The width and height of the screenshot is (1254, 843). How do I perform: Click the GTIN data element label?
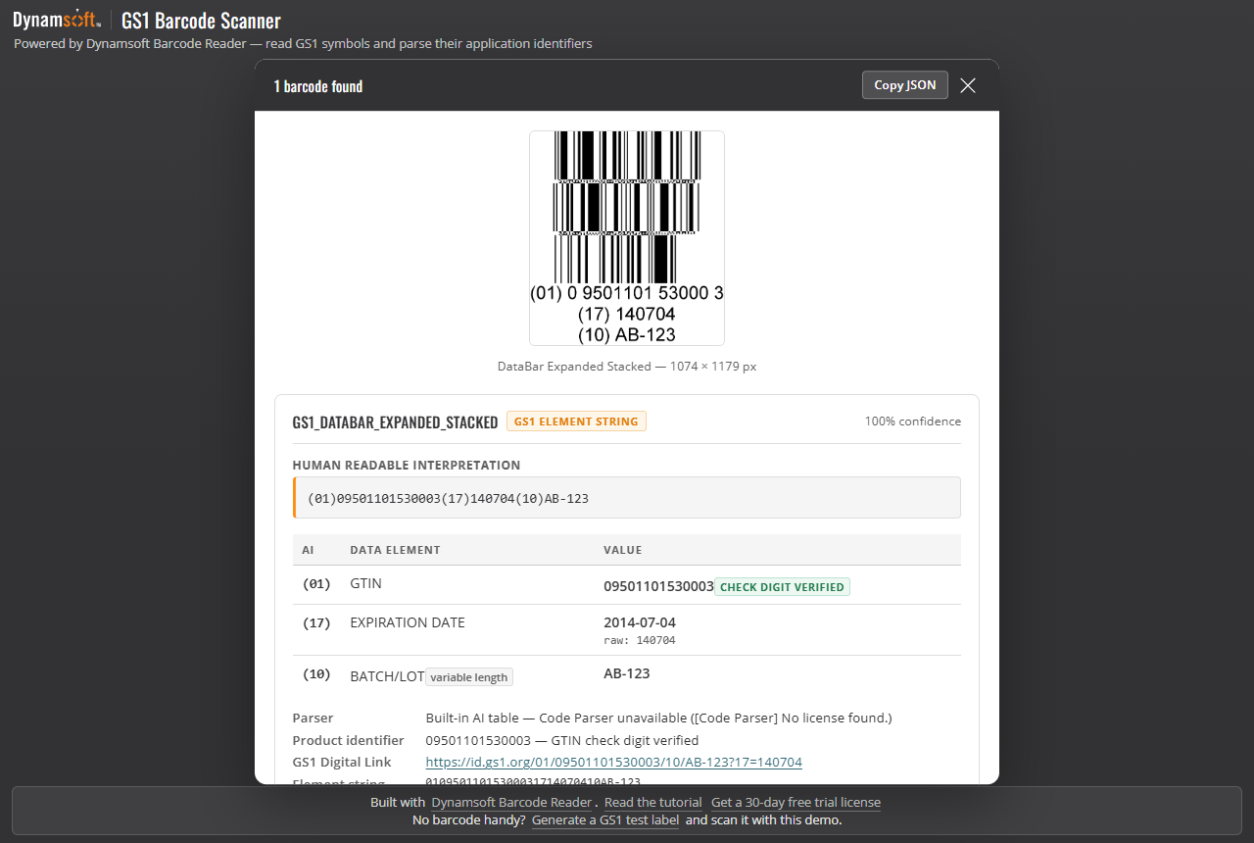pos(366,583)
